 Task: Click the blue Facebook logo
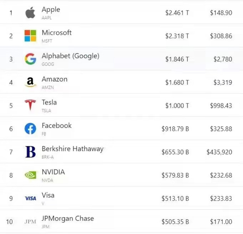[30, 129]
